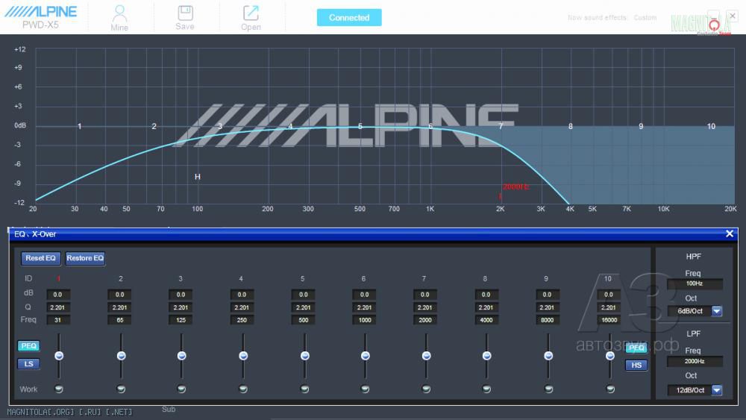Select PEQ mode for band 1
The height and width of the screenshot is (420, 746).
point(28,346)
